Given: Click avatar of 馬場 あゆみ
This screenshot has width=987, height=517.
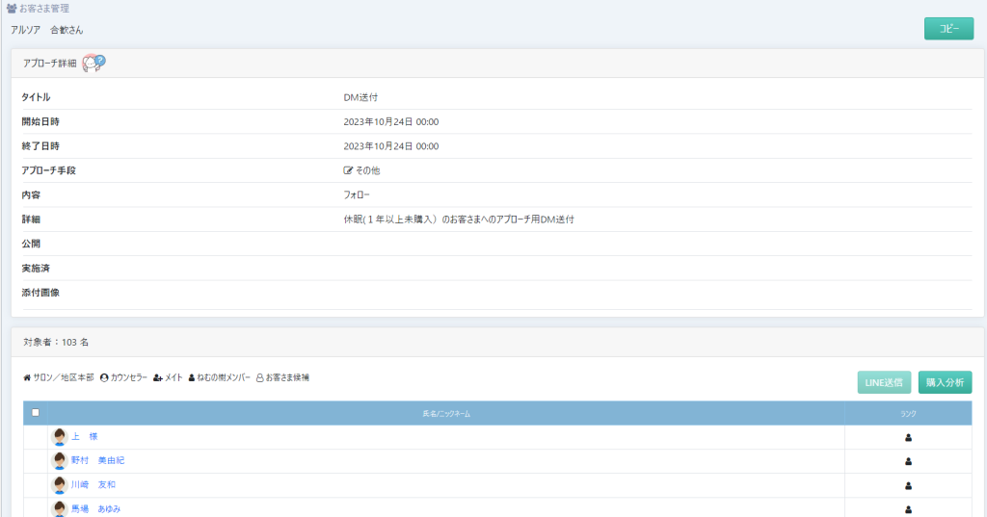Looking at the screenshot, I should pos(60,508).
